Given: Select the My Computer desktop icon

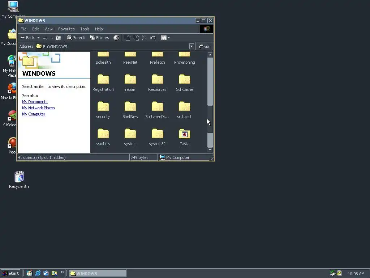Looking at the screenshot, I should 13,10.
